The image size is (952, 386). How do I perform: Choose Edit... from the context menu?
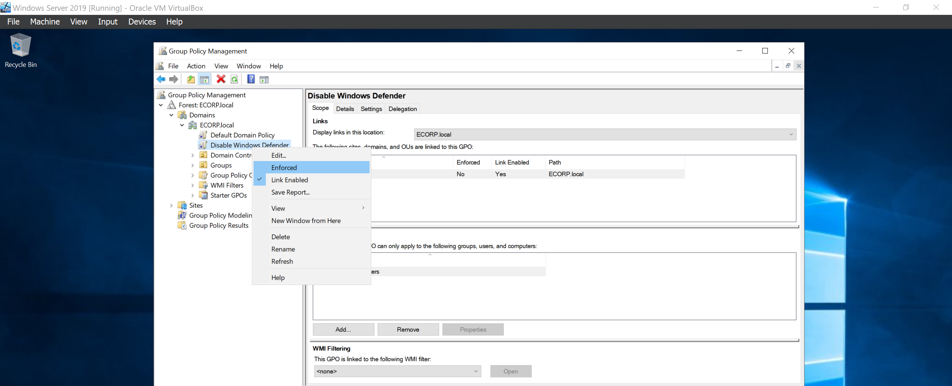[311, 155]
